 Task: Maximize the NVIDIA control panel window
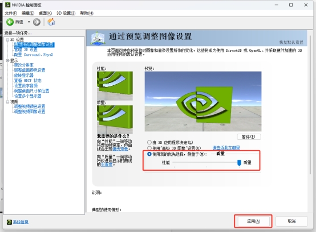click(x=291, y=5)
